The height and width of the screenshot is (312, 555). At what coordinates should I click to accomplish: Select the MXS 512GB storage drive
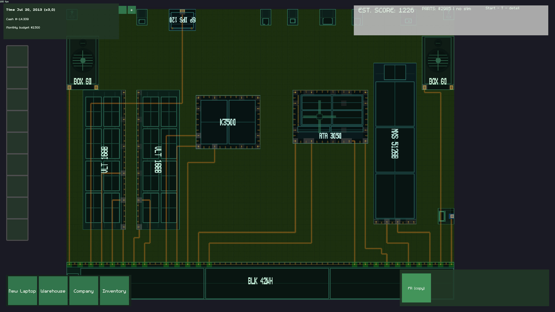(395, 144)
